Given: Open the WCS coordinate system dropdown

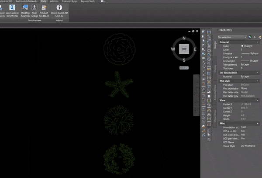Looking at the screenshot, I should [x=184, y=68].
